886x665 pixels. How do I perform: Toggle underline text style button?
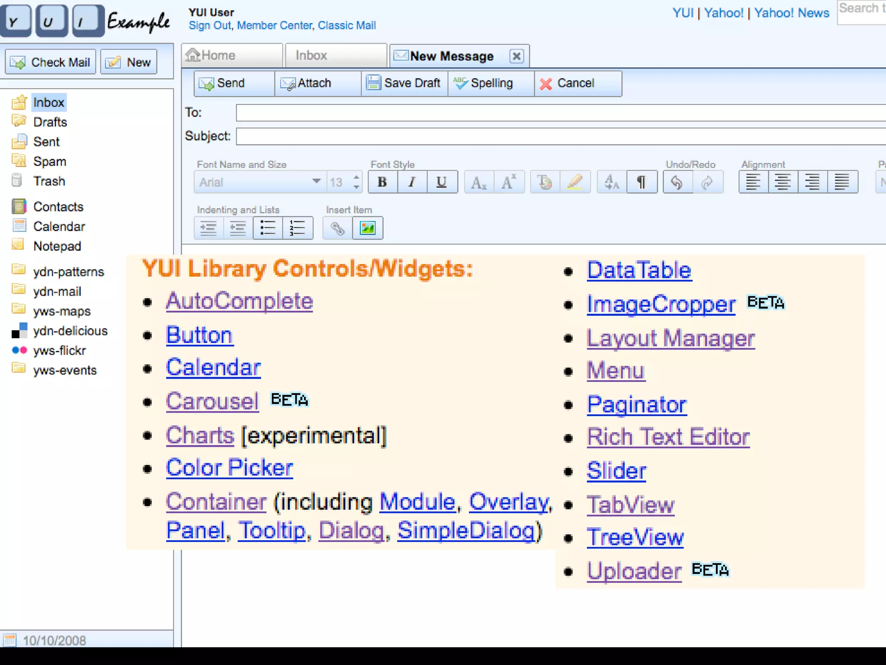point(441,182)
